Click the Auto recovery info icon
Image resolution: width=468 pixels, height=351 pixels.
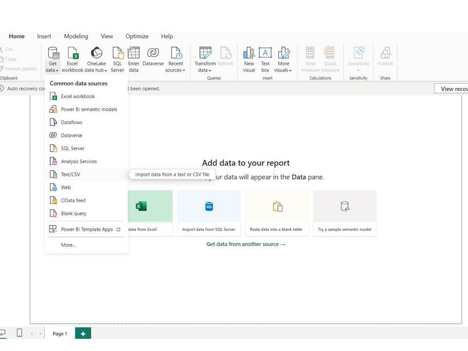tap(1, 88)
